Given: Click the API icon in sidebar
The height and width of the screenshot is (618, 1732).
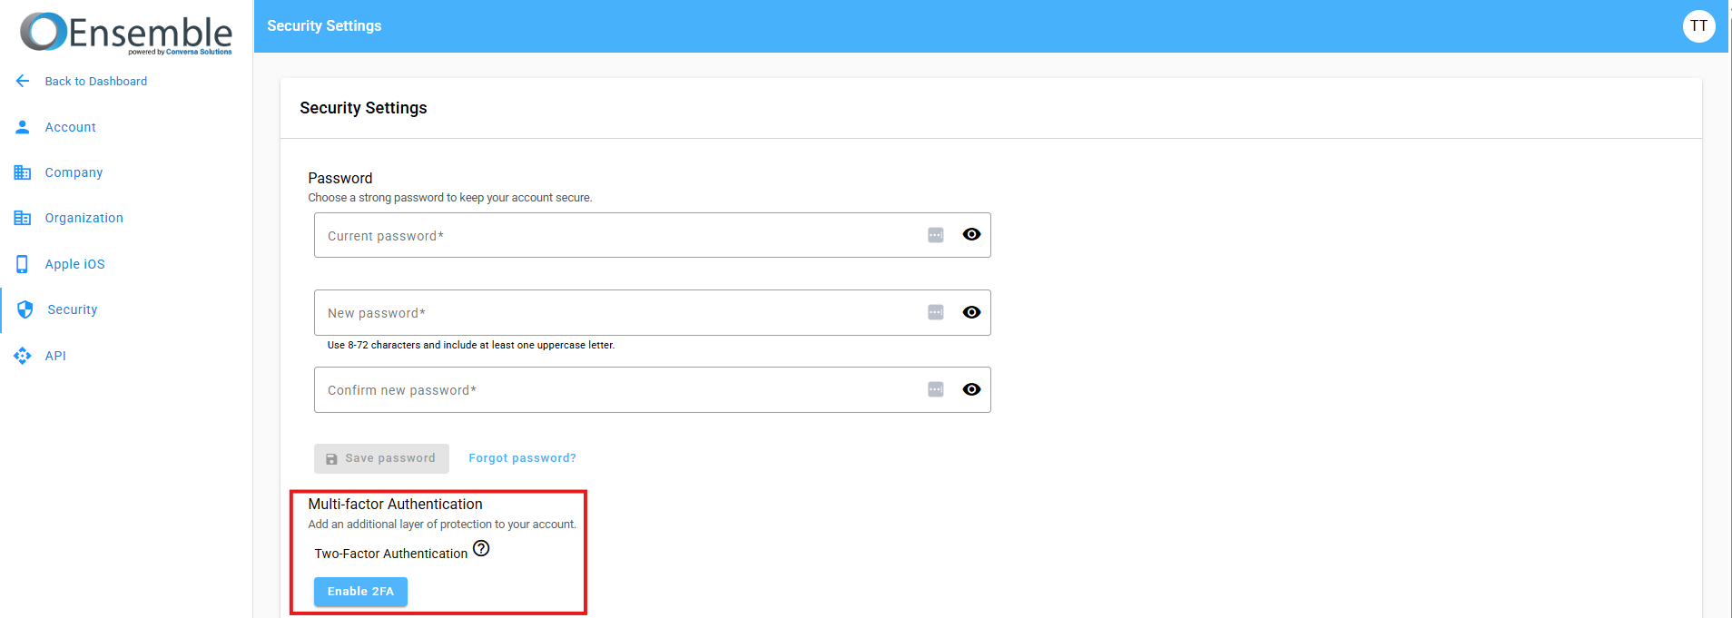Looking at the screenshot, I should (x=23, y=356).
